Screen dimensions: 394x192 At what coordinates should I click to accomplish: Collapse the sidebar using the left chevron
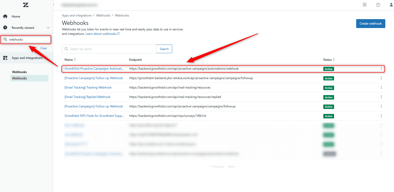coord(53,4)
